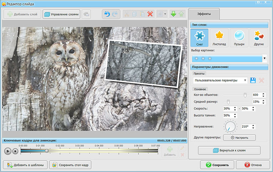Pick the Пузыри bubbles effect
This screenshot has width=273, height=172.
[x=239, y=38]
